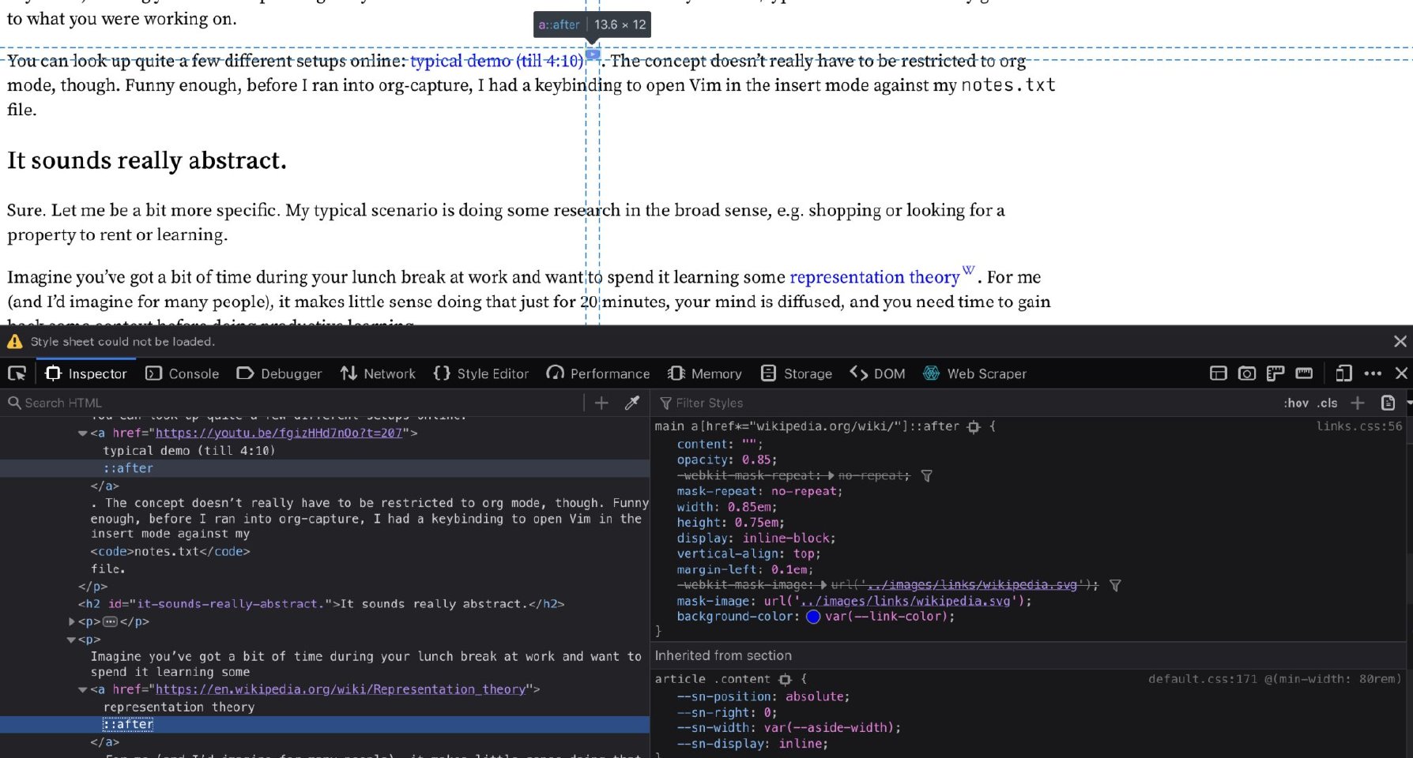Open the iframe picker layout icon
Screen dimensions: 1413x758
(1218, 373)
